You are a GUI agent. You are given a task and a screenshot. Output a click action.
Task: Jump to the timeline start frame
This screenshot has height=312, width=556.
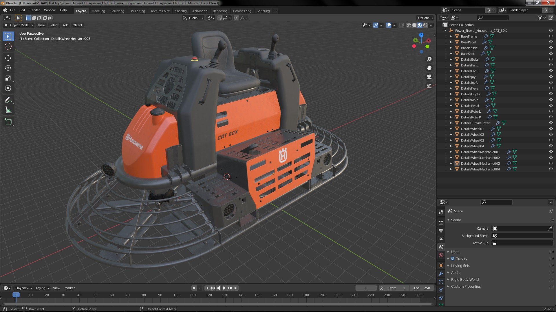(207, 288)
